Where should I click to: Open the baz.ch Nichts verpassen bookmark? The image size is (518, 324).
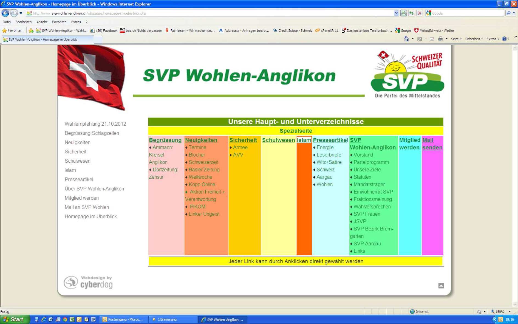pyautogui.click(x=141, y=30)
